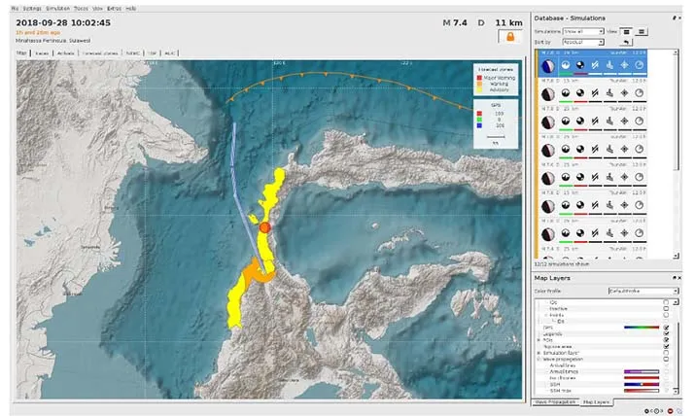Image resolution: width=695 pixels, height=416 pixels.
Task: Click Map Layers list scroll up arrow
Action: click(676, 301)
